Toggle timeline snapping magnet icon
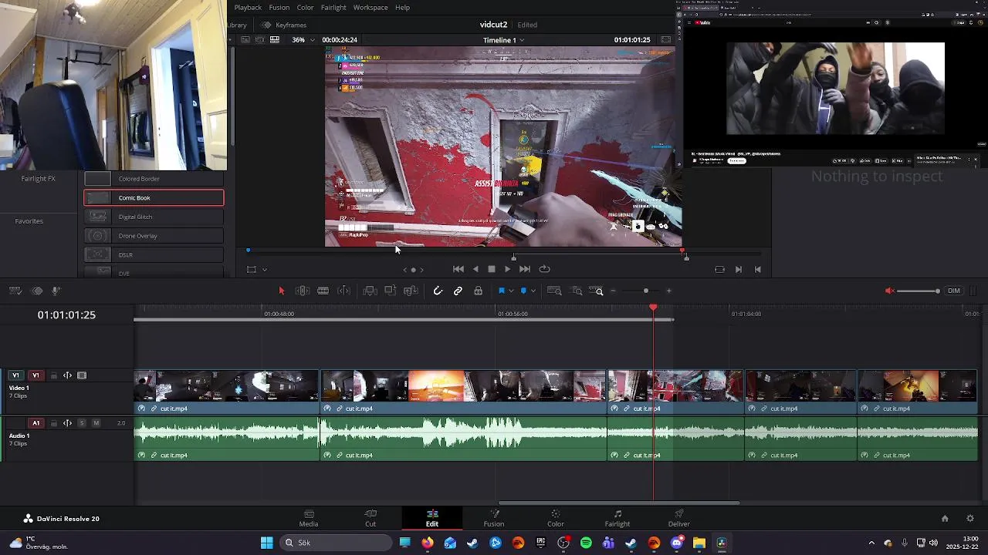 [438, 291]
